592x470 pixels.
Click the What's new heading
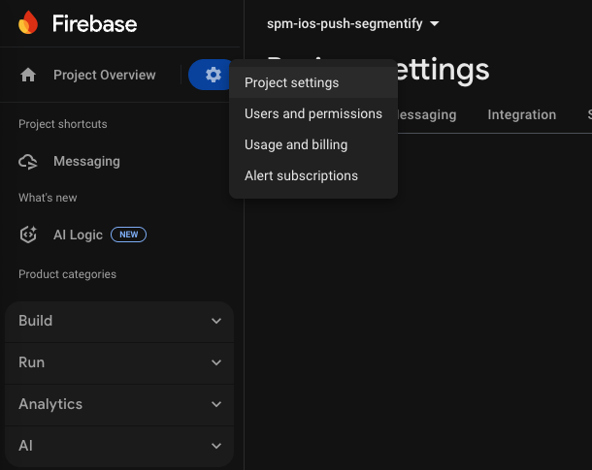pyautogui.click(x=48, y=198)
